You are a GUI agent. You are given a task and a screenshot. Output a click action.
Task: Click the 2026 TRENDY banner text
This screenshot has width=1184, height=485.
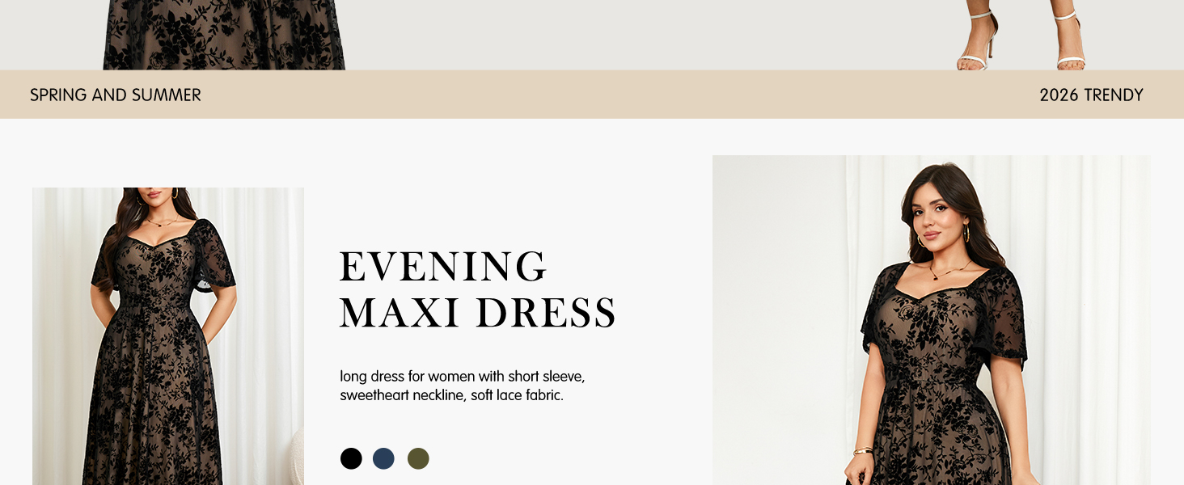pyautogui.click(x=1091, y=95)
